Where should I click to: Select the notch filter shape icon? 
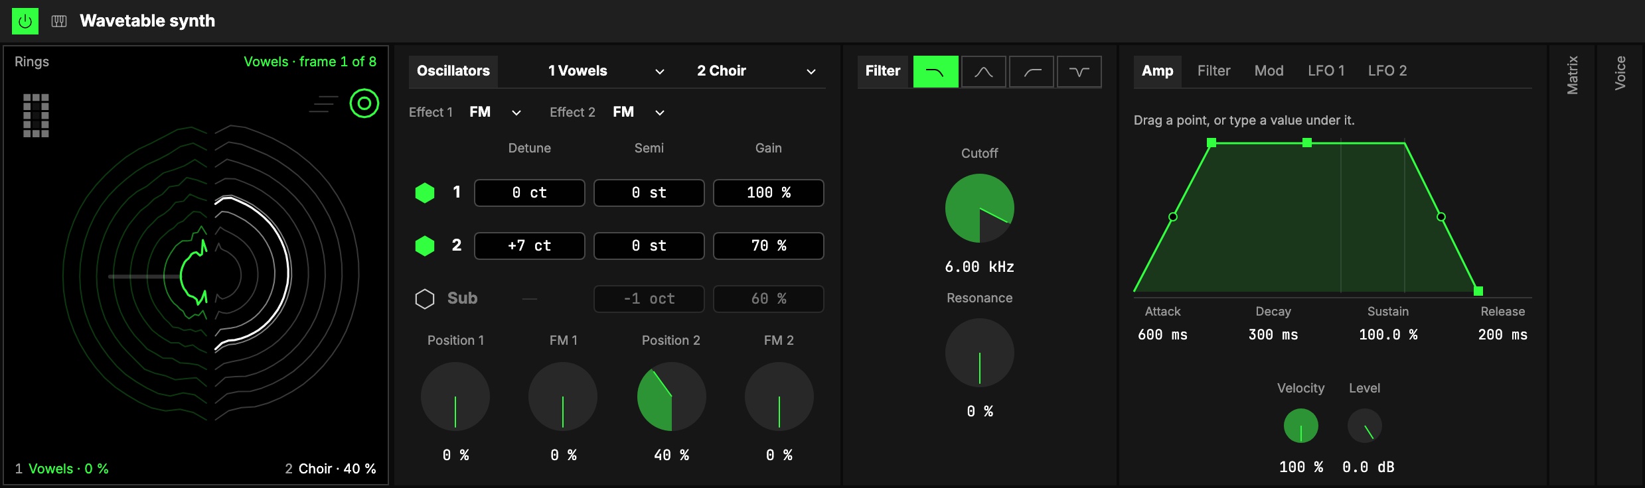[x=1079, y=72]
